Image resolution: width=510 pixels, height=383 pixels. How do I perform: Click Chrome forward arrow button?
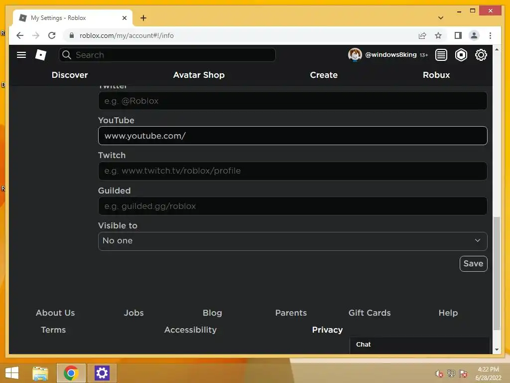click(36, 35)
